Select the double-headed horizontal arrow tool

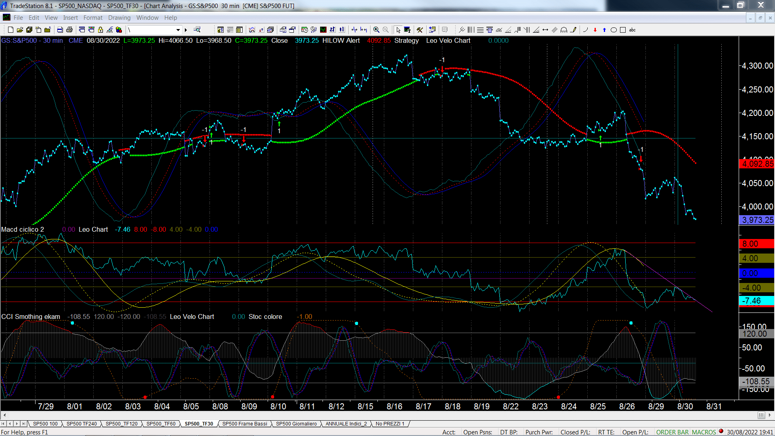coord(545,30)
